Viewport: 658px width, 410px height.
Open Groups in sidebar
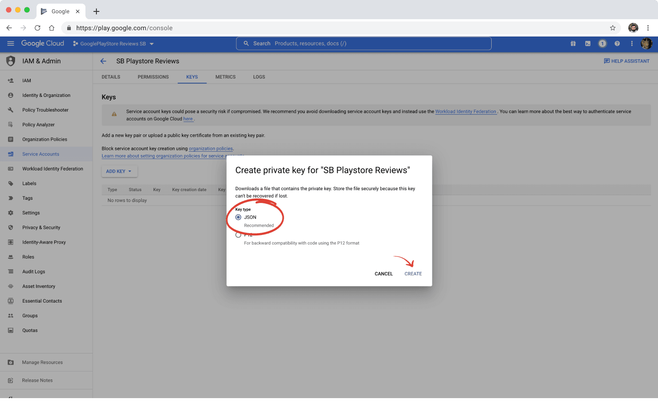coord(46,316)
